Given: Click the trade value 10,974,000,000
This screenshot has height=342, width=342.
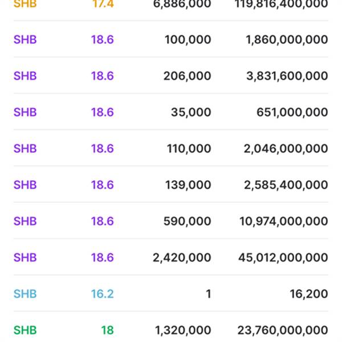Looking at the screenshot, I should [x=283, y=221].
